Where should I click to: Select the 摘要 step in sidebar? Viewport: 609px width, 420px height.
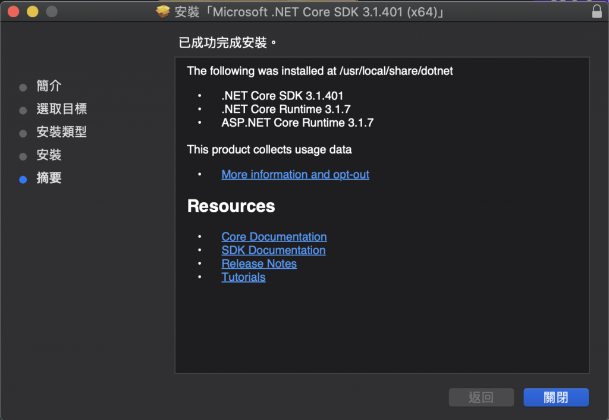click(x=49, y=178)
